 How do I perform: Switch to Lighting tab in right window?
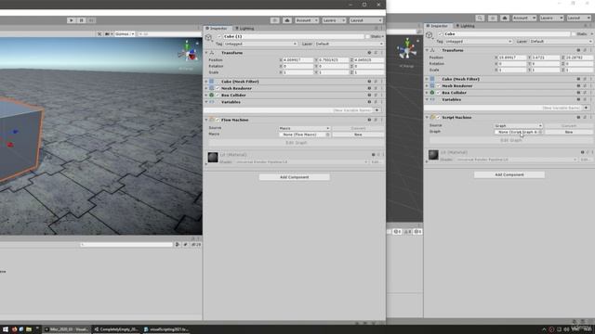(x=465, y=26)
